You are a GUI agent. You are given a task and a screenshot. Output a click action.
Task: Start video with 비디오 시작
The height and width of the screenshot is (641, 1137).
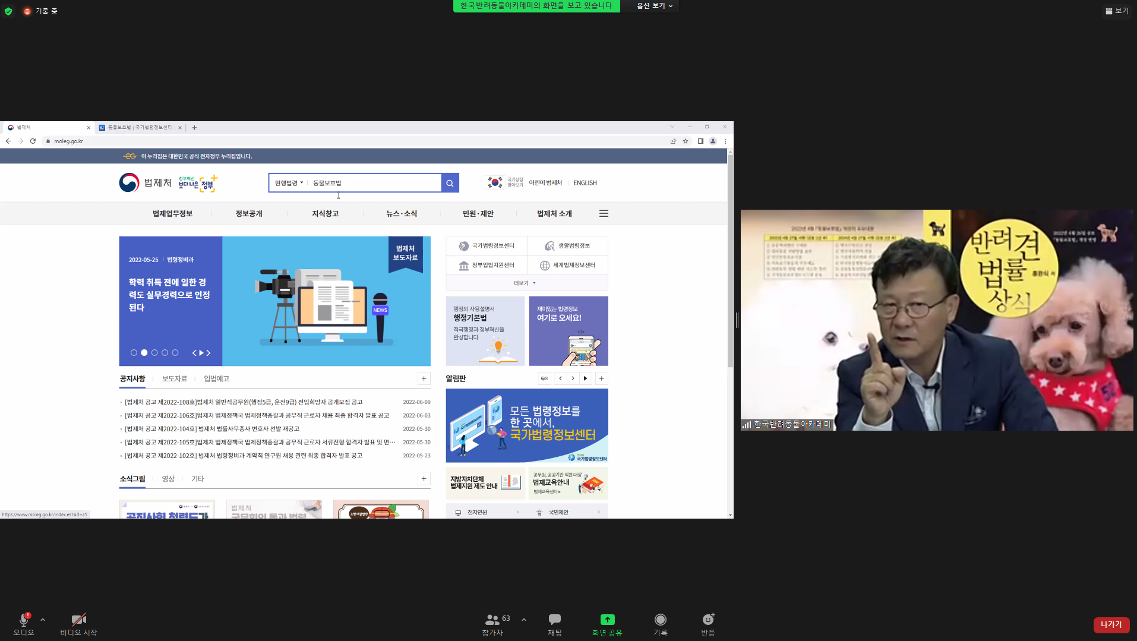click(78, 625)
